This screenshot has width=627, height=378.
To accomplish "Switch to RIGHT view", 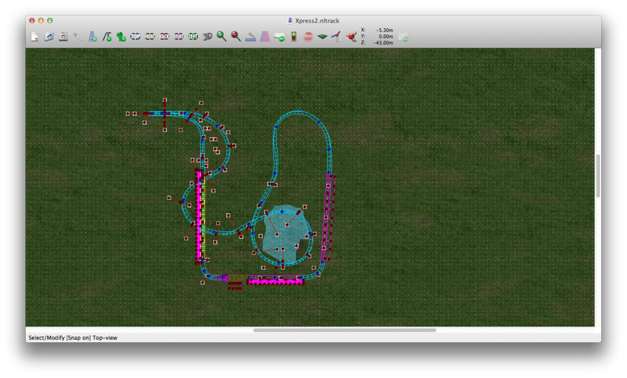I will click(x=179, y=37).
